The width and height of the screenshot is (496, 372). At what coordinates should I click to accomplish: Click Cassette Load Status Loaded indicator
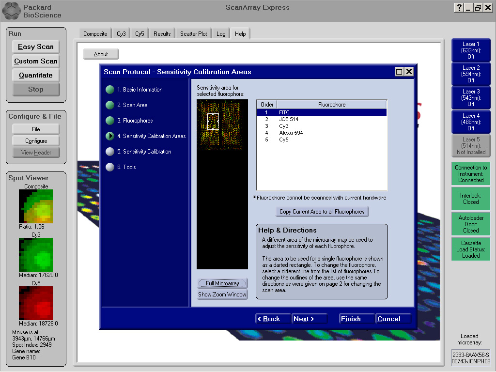(471, 249)
